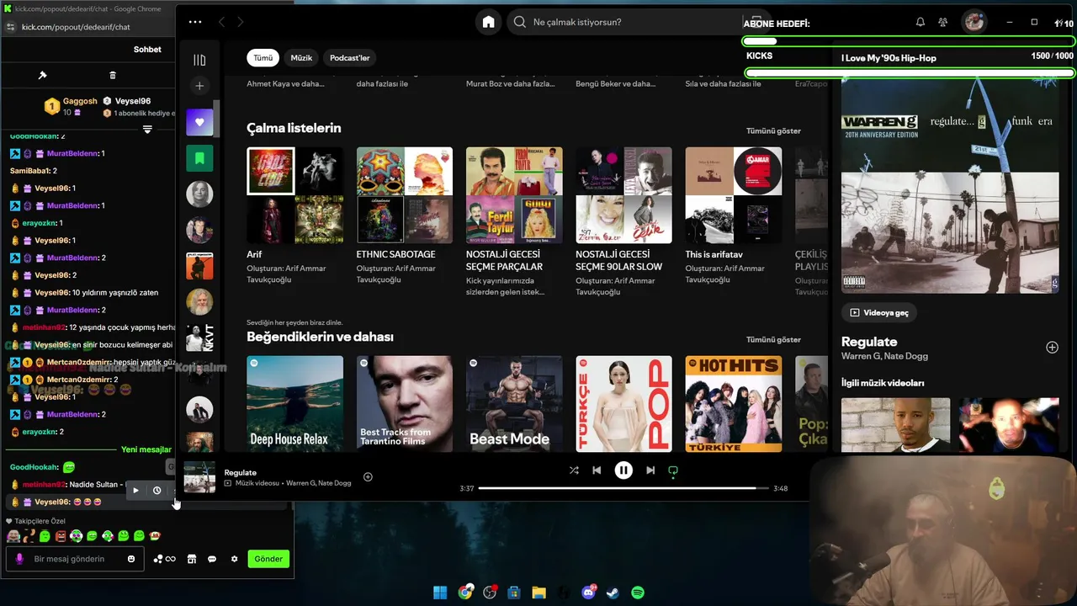Click the pin icon in Kick chat
Image resolution: width=1077 pixels, height=606 pixels.
click(x=42, y=76)
